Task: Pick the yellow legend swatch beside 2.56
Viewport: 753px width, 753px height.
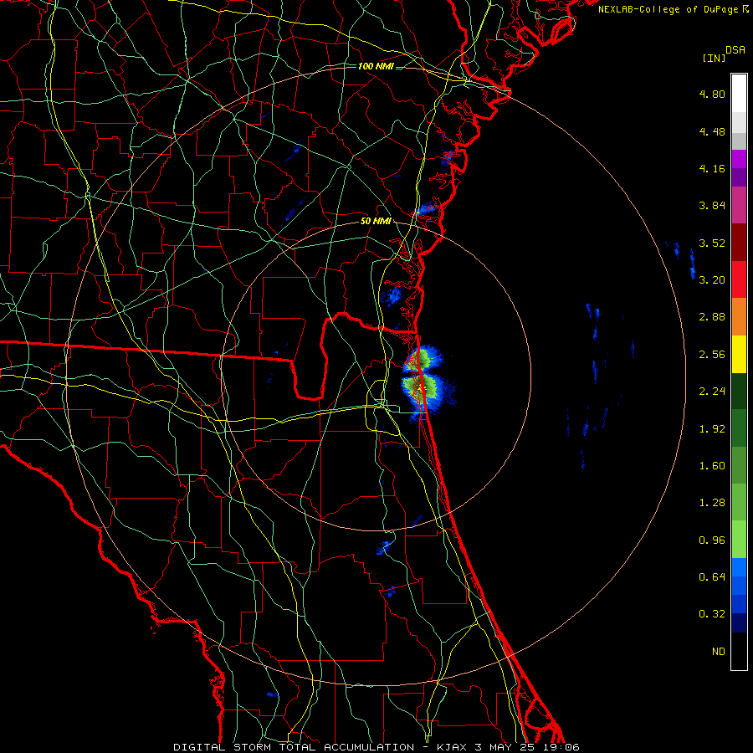Action: point(739,354)
